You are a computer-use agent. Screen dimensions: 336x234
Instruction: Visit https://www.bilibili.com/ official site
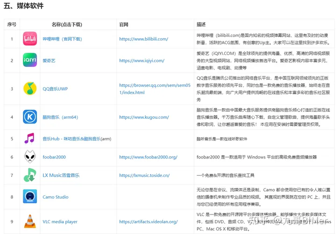(144, 39)
